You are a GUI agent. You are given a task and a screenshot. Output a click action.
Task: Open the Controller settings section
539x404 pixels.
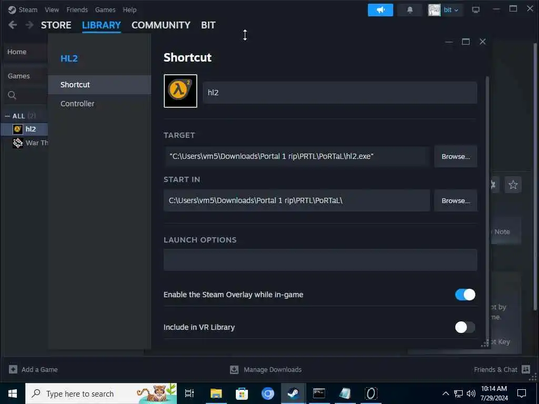point(99,104)
